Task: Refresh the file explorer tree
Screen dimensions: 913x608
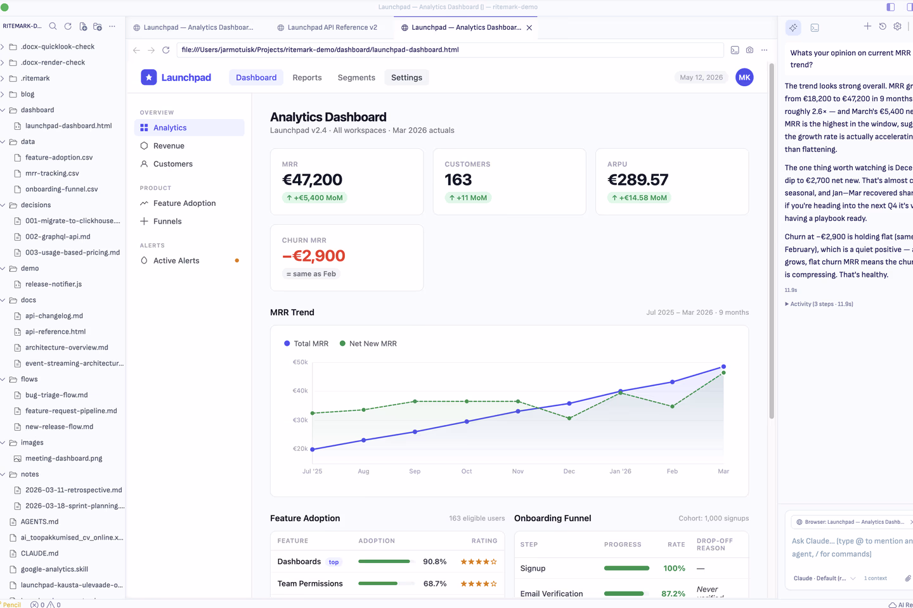Action: [x=68, y=27]
